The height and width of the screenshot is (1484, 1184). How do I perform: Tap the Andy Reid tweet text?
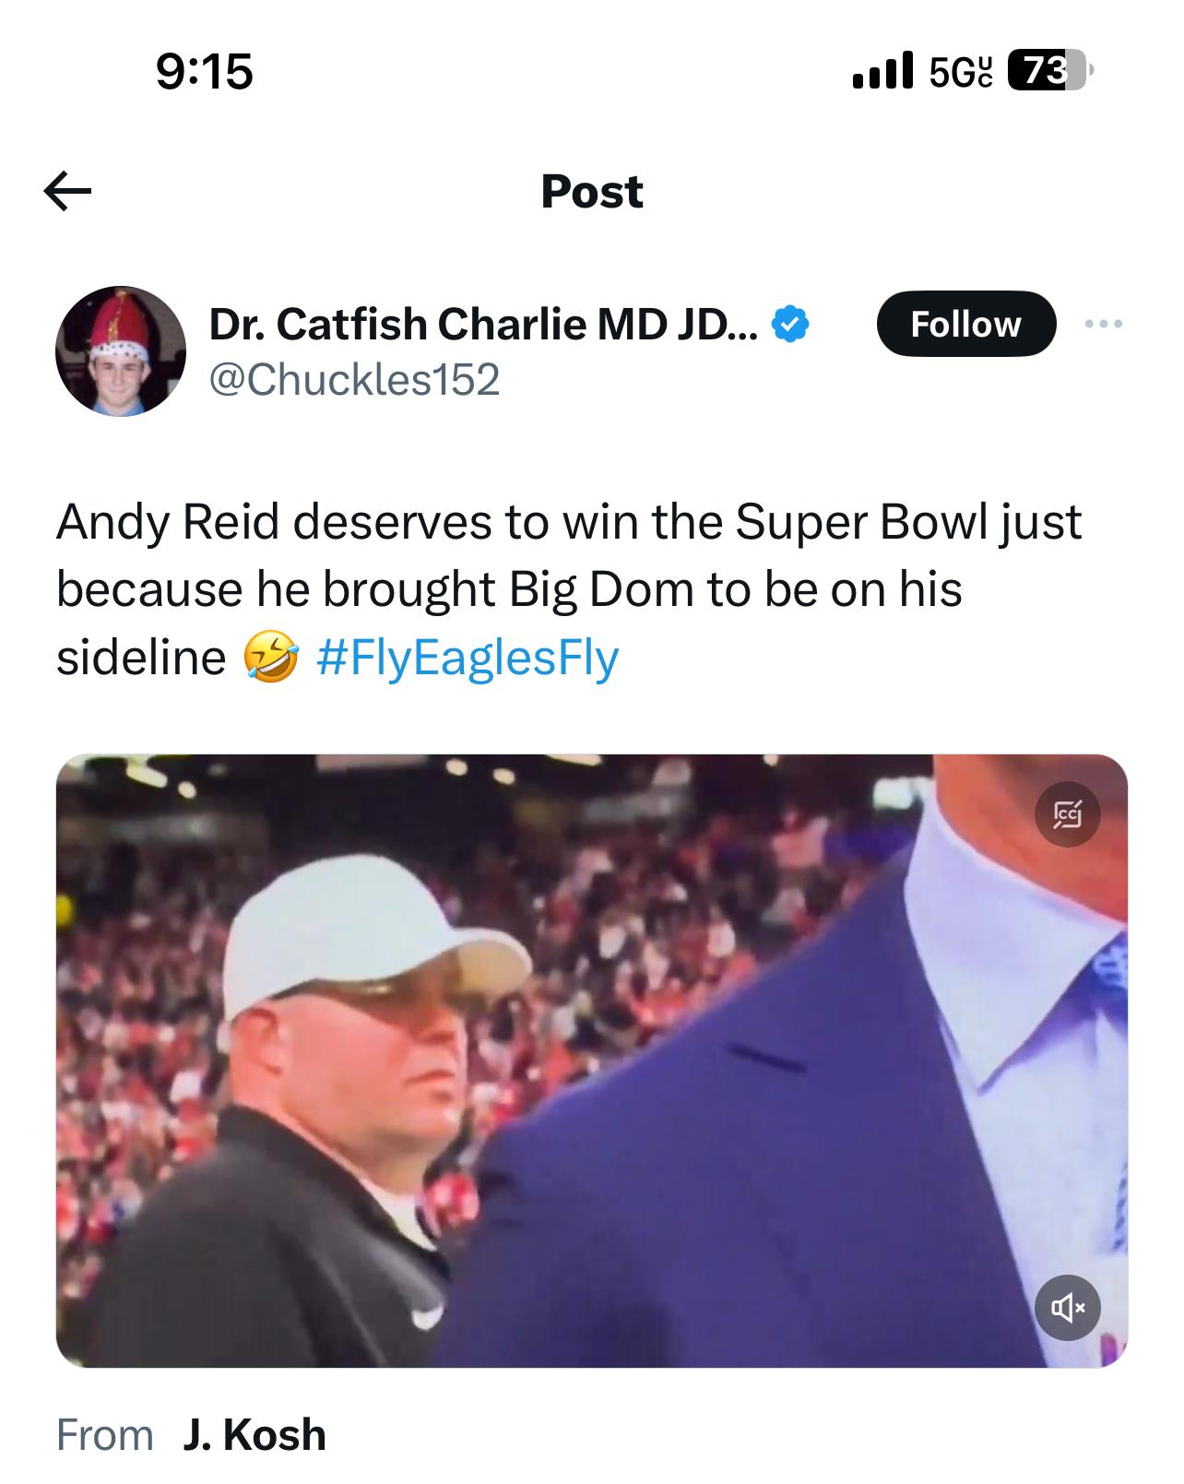point(569,589)
